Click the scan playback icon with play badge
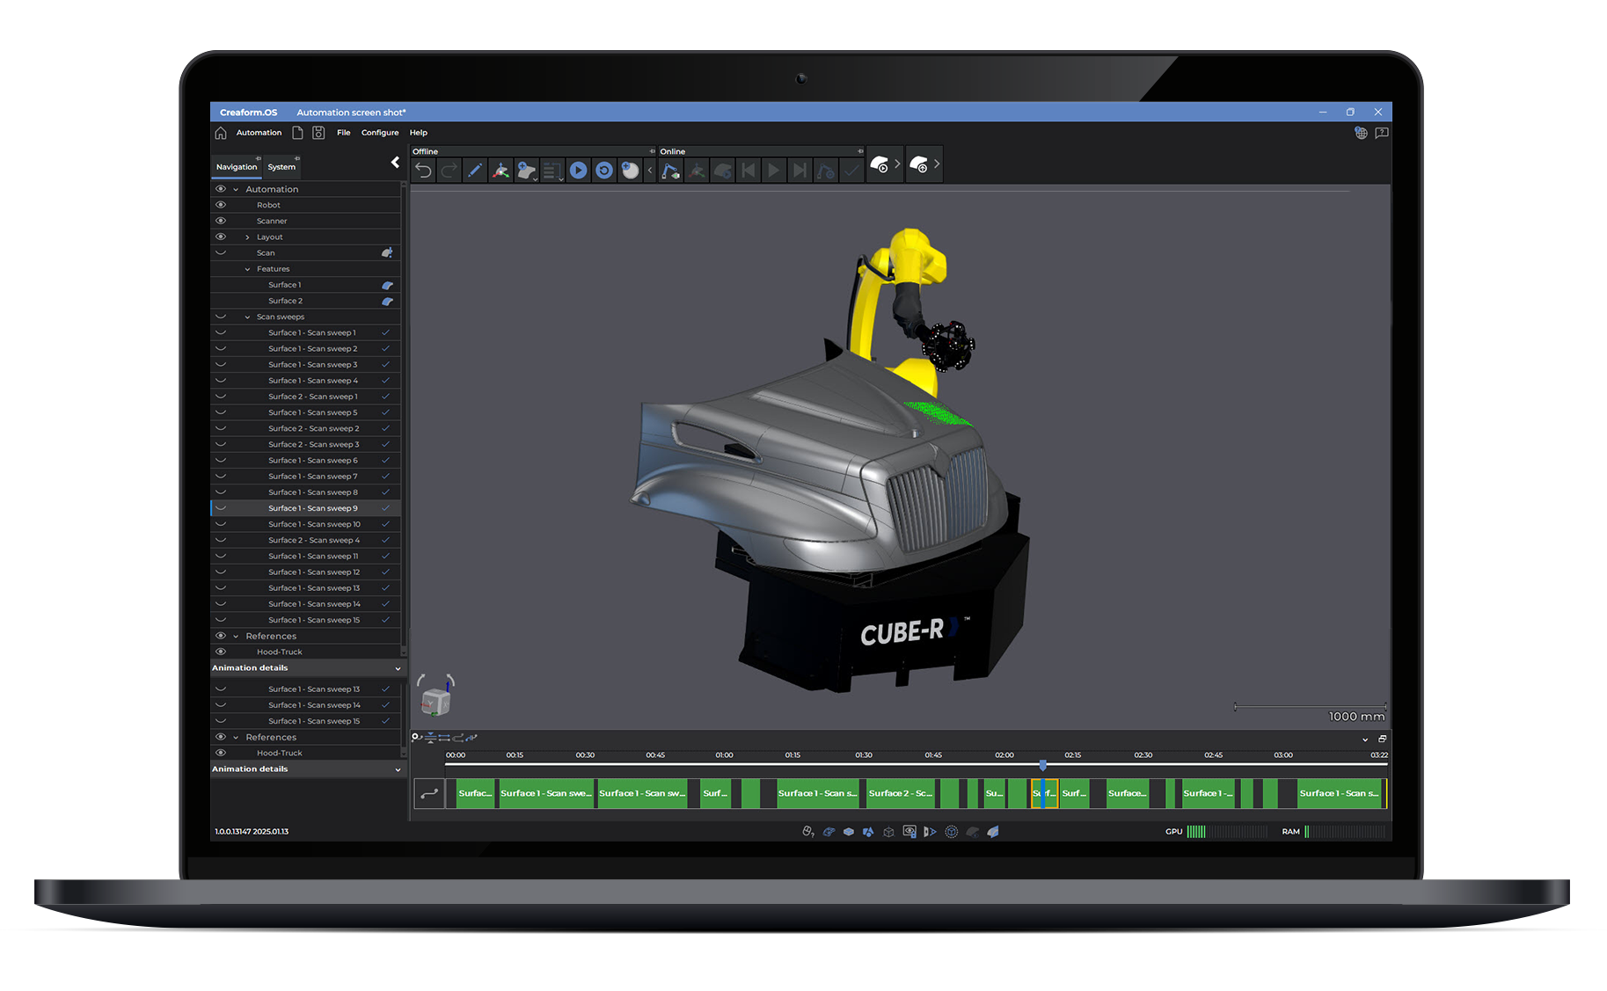The width and height of the screenshot is (1607, 991). [880, 164]
